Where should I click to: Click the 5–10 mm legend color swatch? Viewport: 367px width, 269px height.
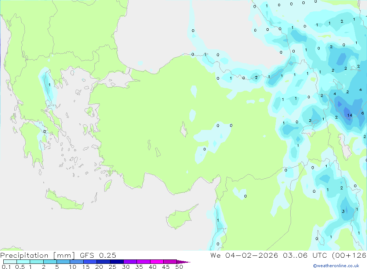(x=63, y=262)
